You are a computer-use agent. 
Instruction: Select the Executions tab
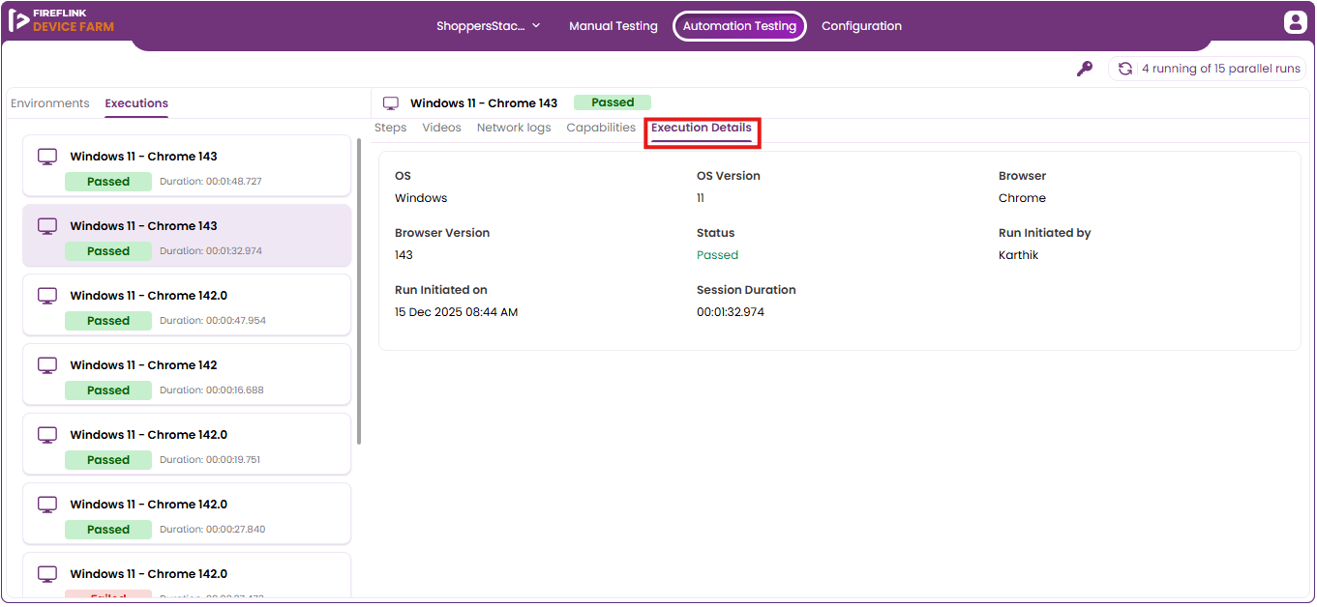(x=136, y=103)
